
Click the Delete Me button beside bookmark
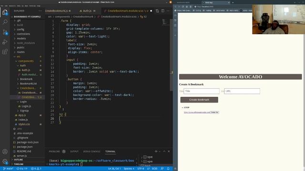[214, 112]
